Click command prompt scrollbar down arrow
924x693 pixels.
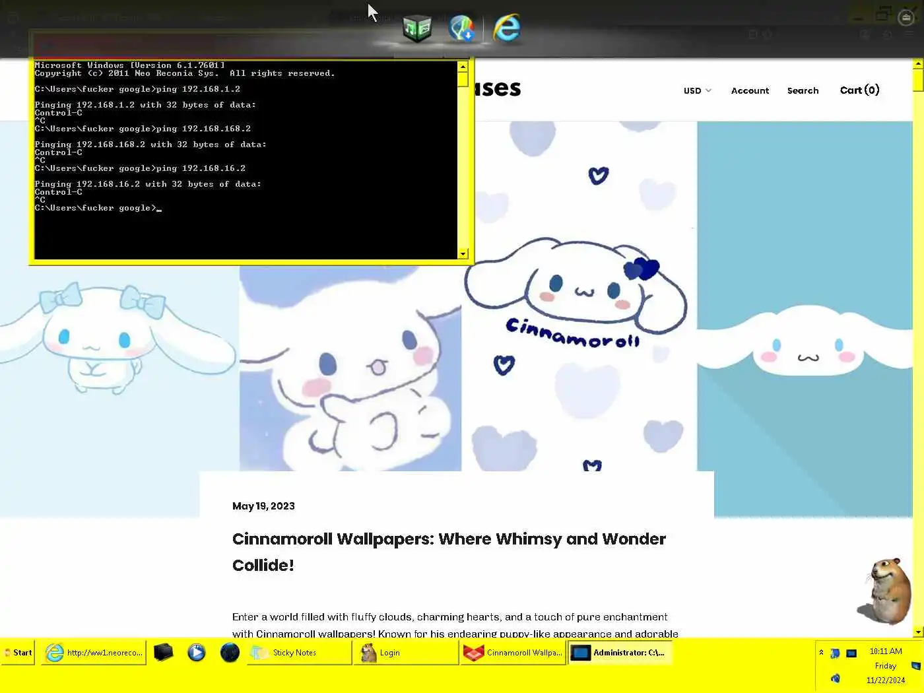(463, 254)
